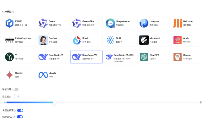The image size is (207, 132).
Task: Click the help icon beside LLM模型
Action: [13, 12]
